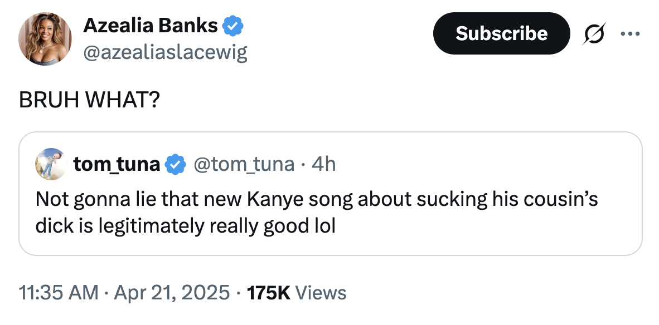The image size is (659, 325).
Task: Open tom_tuna's small avatar image
Action: click(x=51, y=164)
